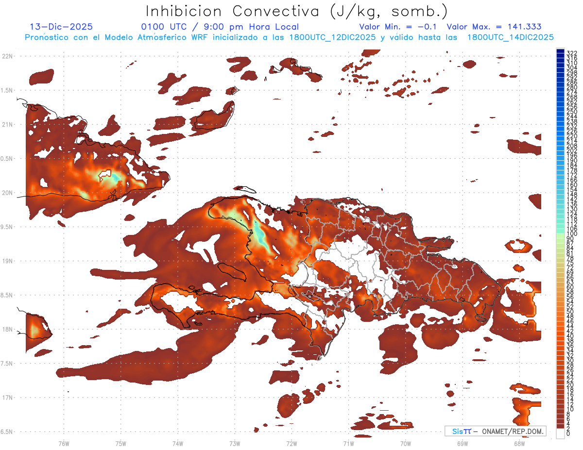Image resolution: width=583 pixels, height=450 pixels.
Task: Select the date label '13-Dic-2025'
Action: tap(61, 27)
